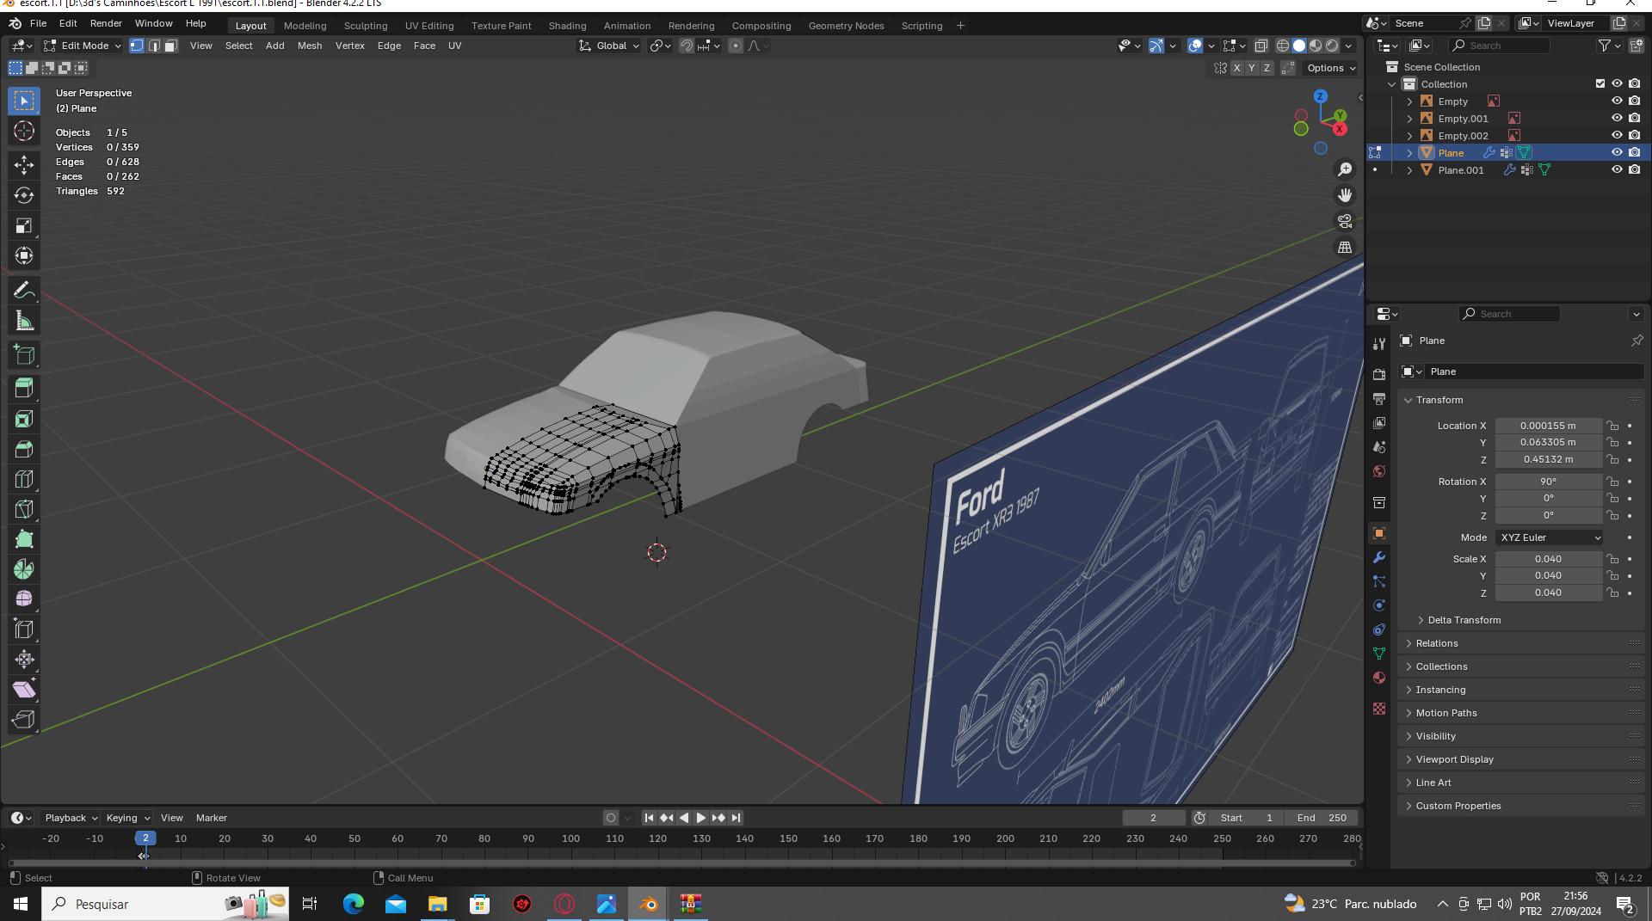Open the Windows Start menu
Image resolution: width=1652 pixels, height=921 pixels.
tap(21, 904)
